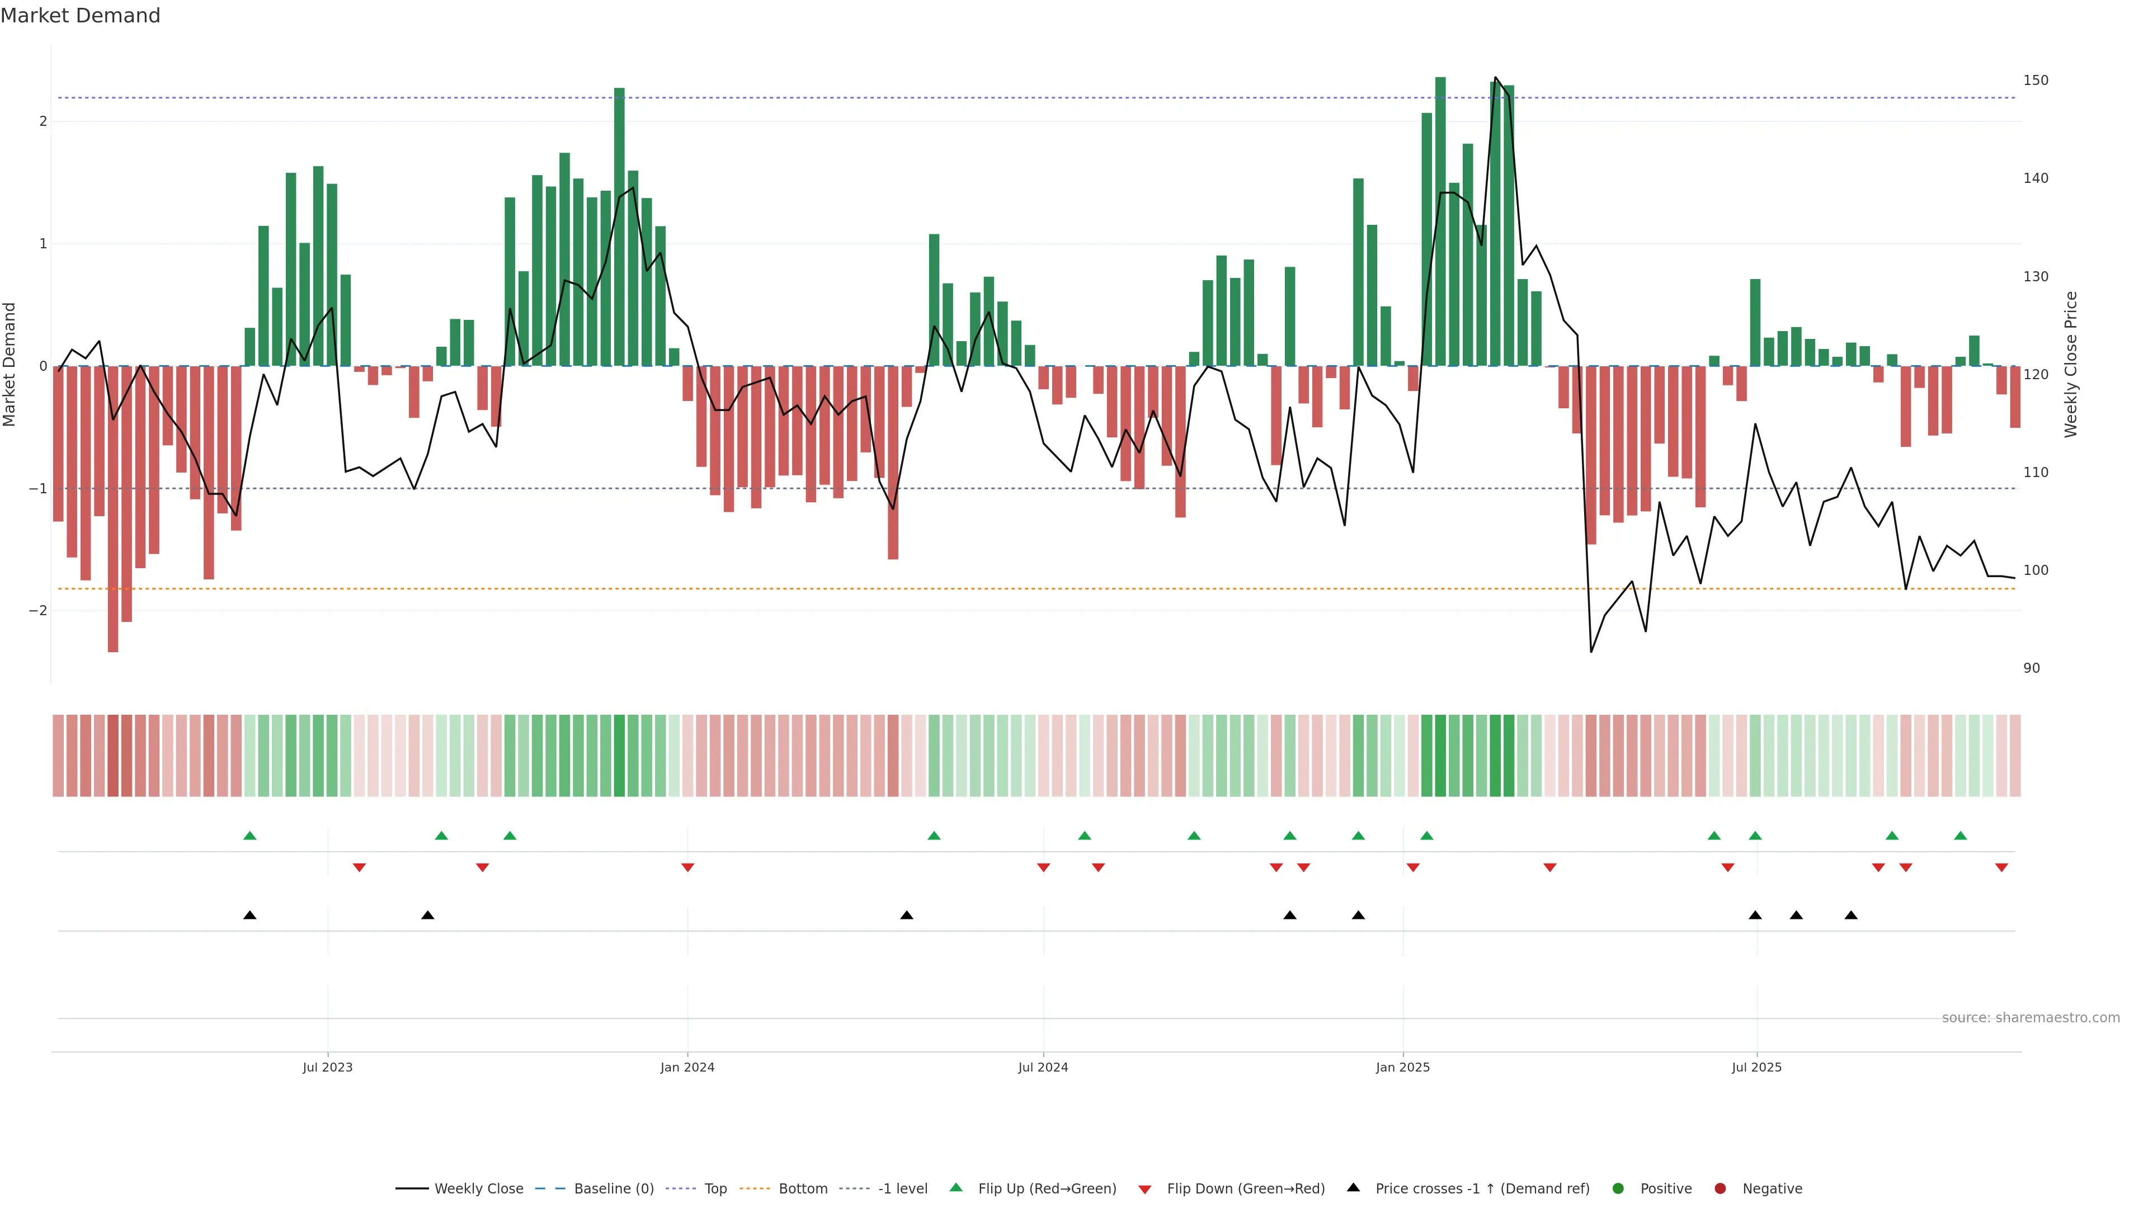Click black triangle icon in Price crosses legend
The height and width of the screenshot is (1208, 2148).
click(x=1353, y=1187)
